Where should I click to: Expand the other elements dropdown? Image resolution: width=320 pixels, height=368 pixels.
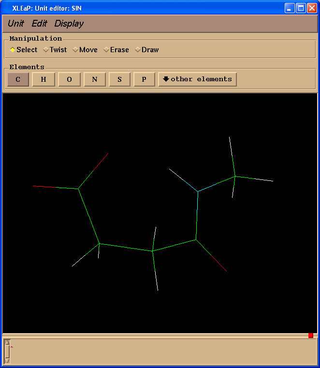[197, 79]
